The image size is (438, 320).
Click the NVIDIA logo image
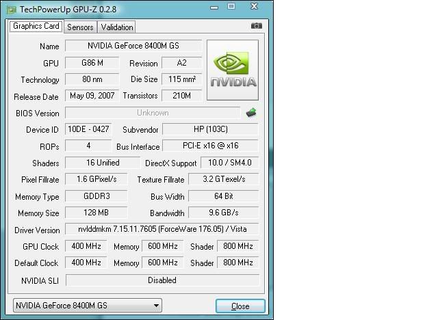pos(233,70)
